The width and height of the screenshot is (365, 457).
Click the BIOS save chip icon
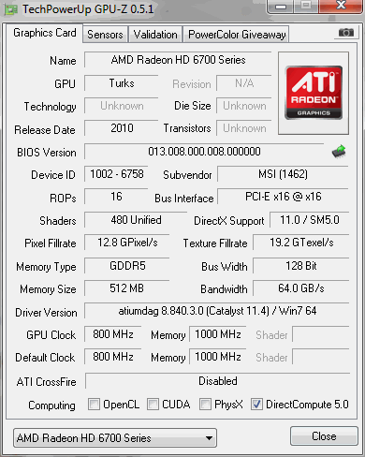(339, 152)
